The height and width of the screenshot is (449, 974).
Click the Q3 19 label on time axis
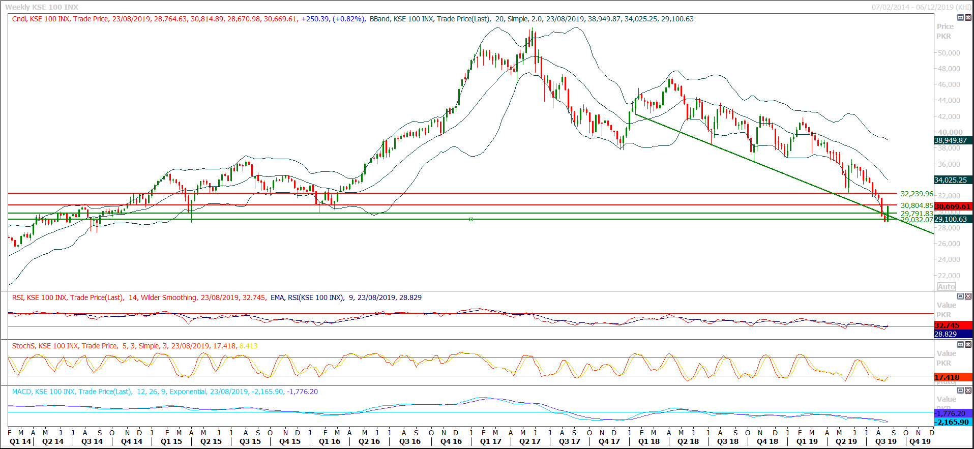coord(886,441)
